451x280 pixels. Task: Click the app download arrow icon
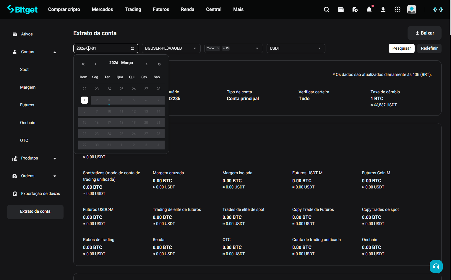tap(383, 9)
